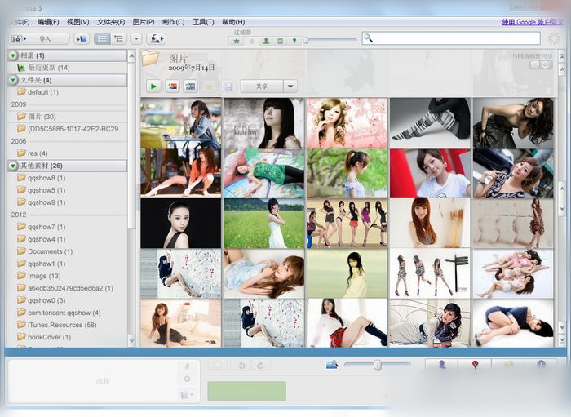Toggle the upload-status filter icon
Viewport: 571px width, 417px height.
pyautogui.click(x=251, y=41)
